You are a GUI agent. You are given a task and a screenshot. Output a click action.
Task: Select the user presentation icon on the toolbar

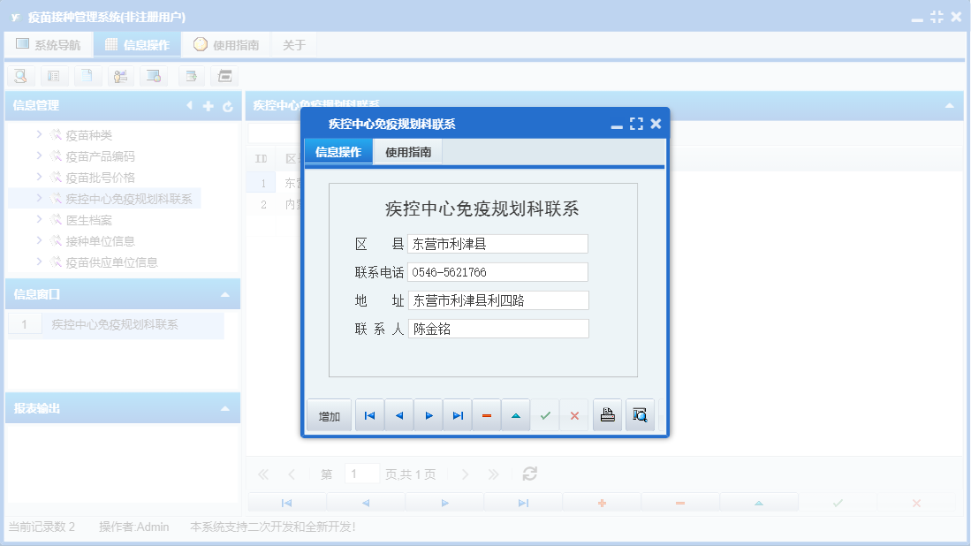pyautogui.click(x=120, y=76)
